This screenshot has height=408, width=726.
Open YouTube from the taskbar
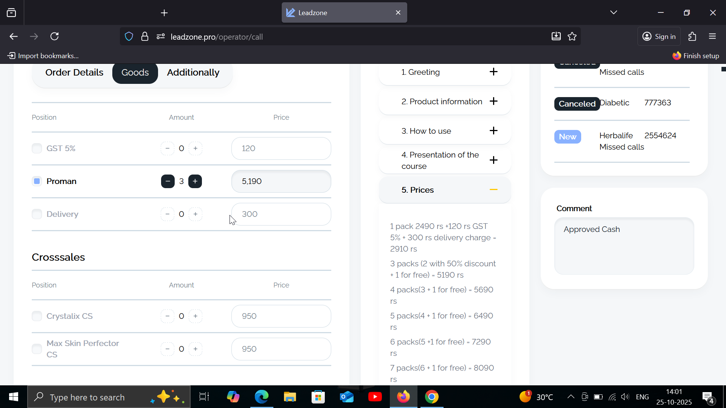pyautogui.click(x=375, y=397)
